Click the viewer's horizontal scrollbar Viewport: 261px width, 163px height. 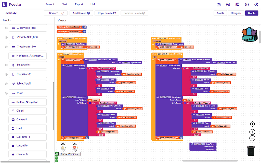[210, 161]
